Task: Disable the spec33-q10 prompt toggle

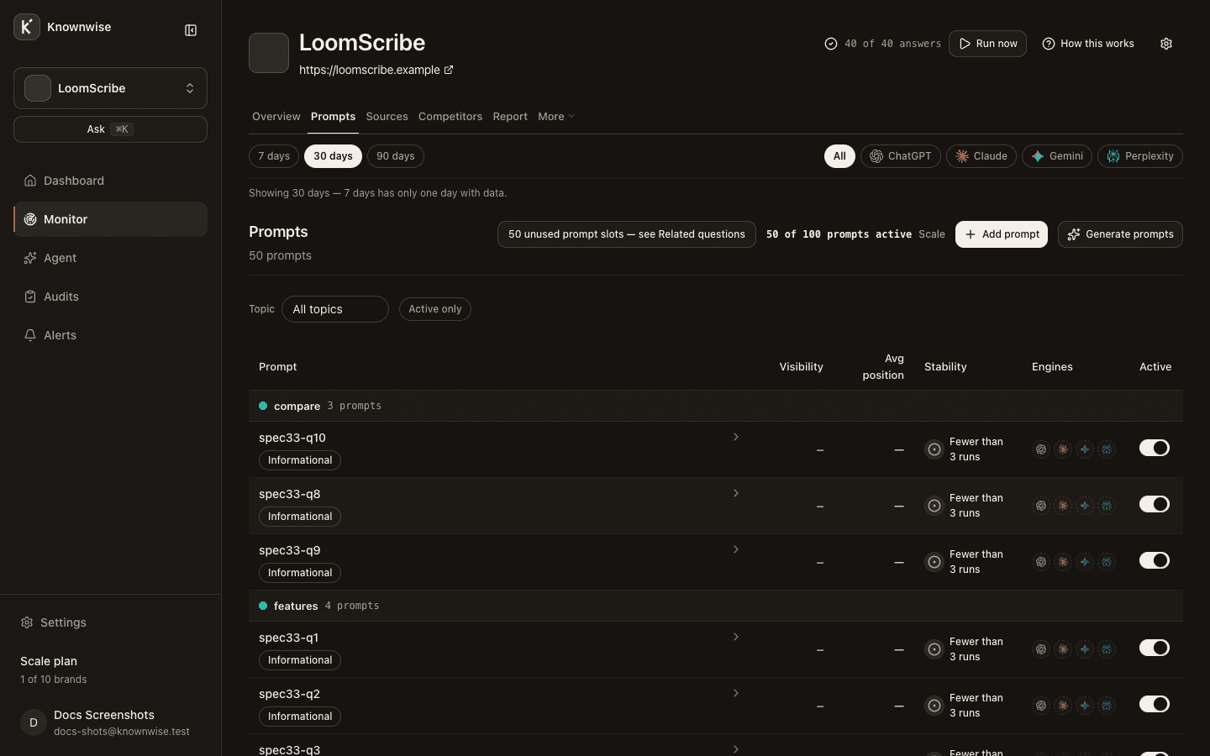Action: 1155,448
